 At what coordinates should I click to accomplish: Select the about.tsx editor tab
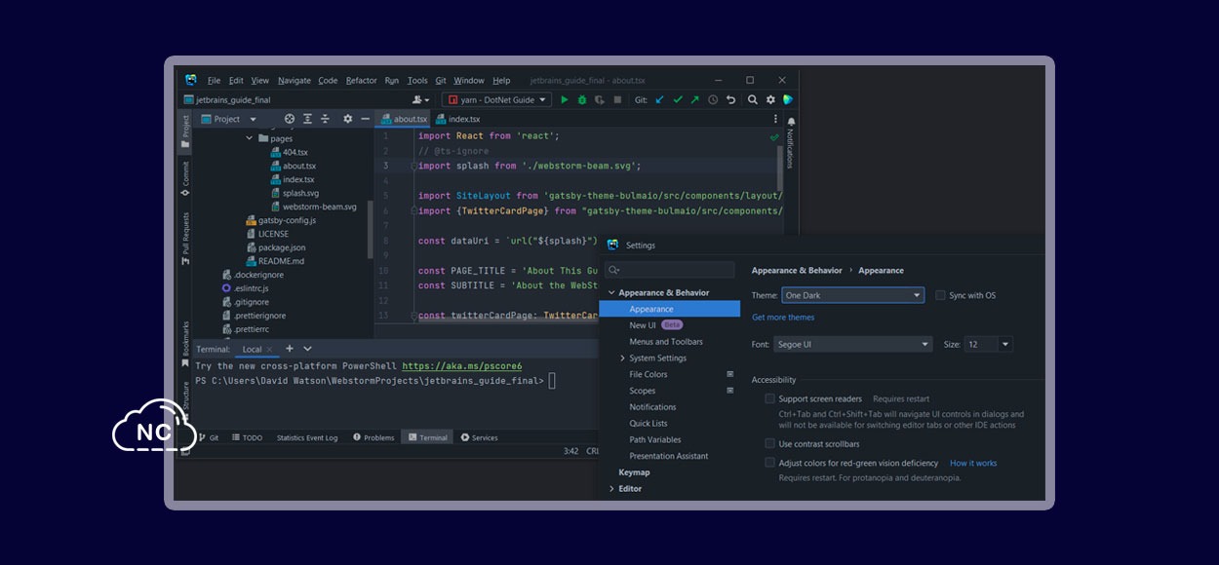click(x=404, y=119)
